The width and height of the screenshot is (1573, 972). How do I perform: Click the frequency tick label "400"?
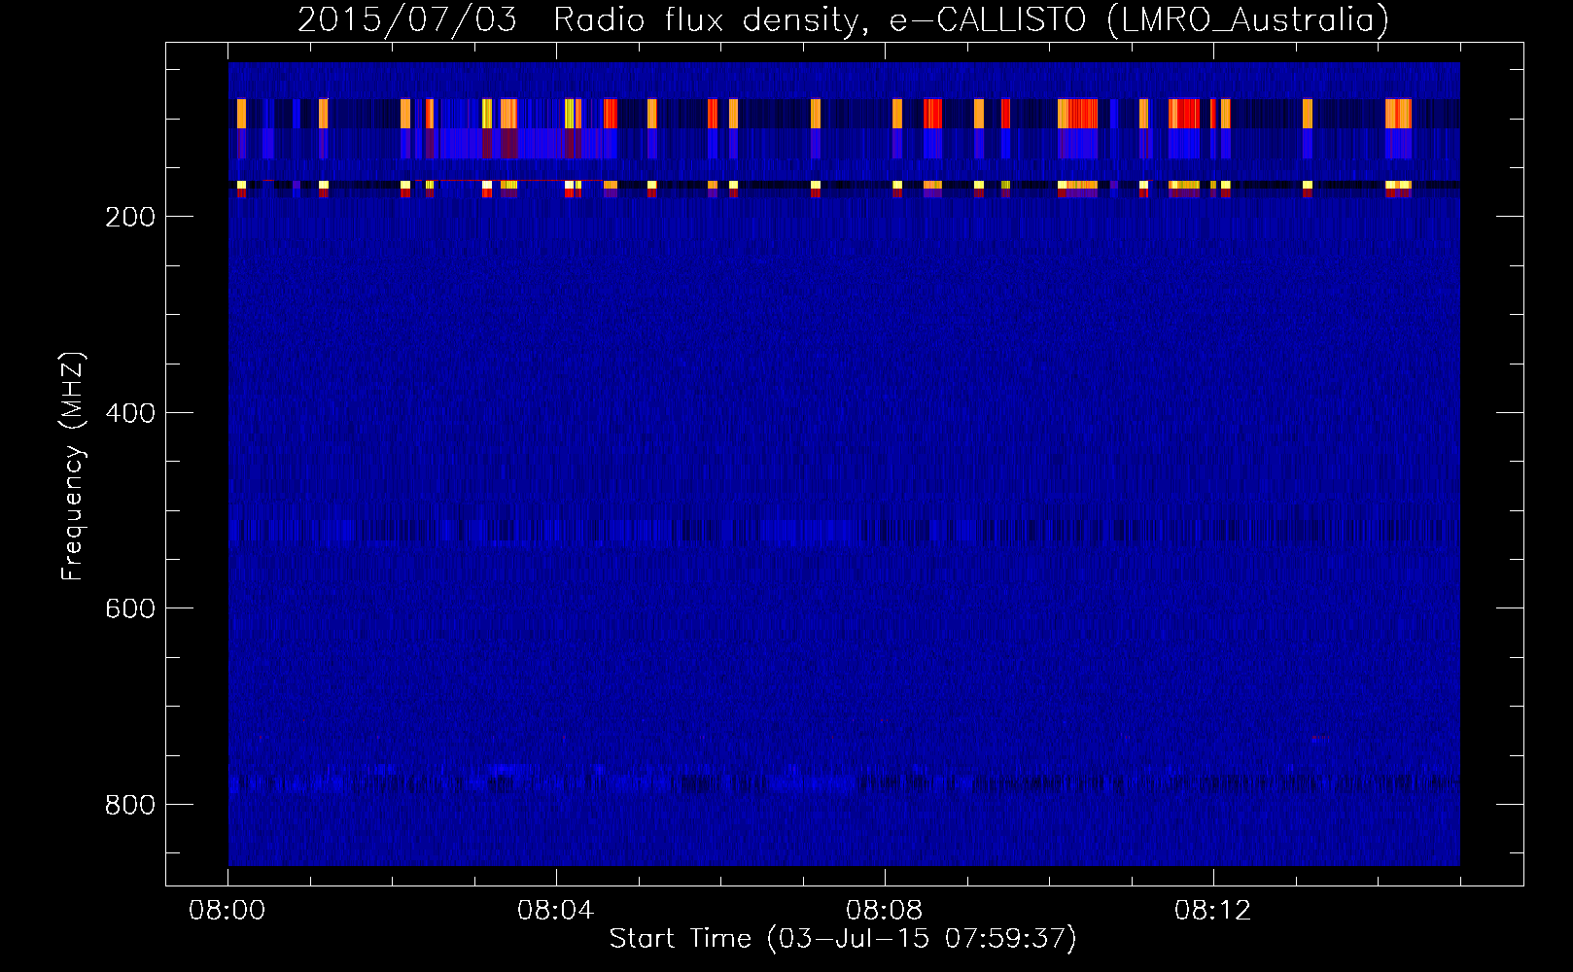click(x=130, y=413)
